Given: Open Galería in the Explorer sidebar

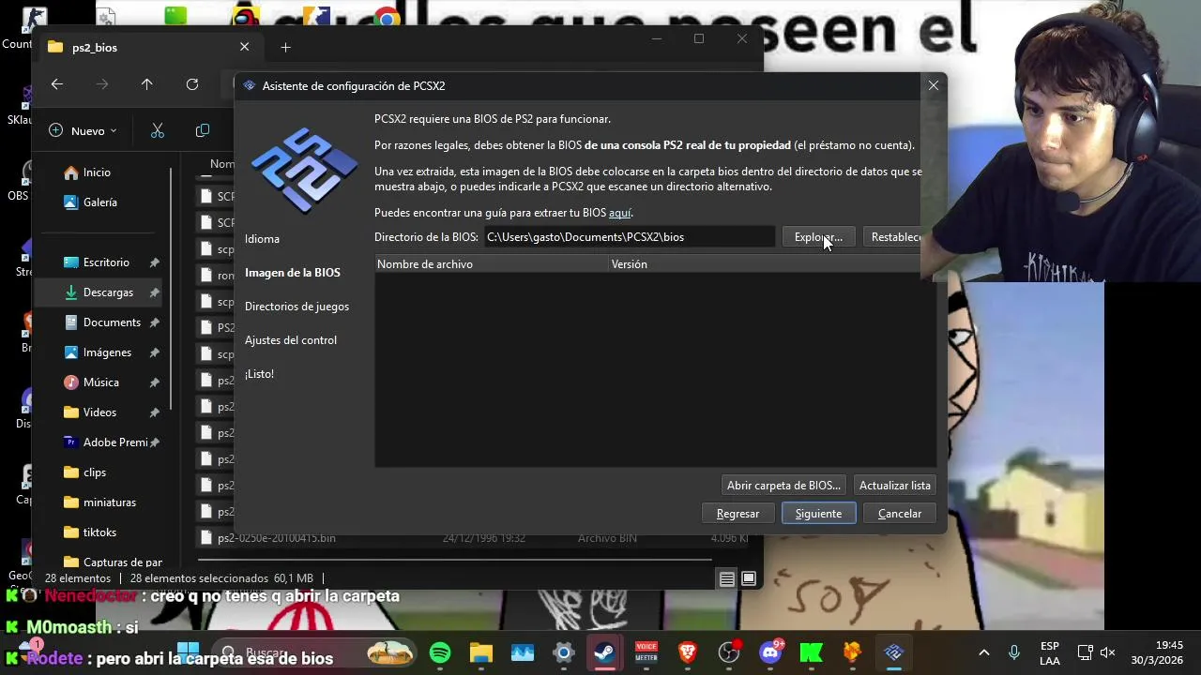Looking at the screenshot, I should point(99,202).
